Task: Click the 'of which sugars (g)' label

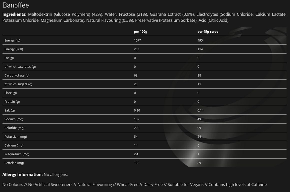Action: pyautogui.click(x=18, y=84)
